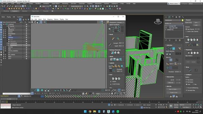The image size is (203, 114).
Task: Select Polygon sub-object mode in Selection rollout
Action: point(174,48)
